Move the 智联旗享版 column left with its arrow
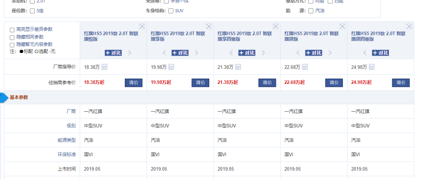Screen dimensions: 435x179 164,53
